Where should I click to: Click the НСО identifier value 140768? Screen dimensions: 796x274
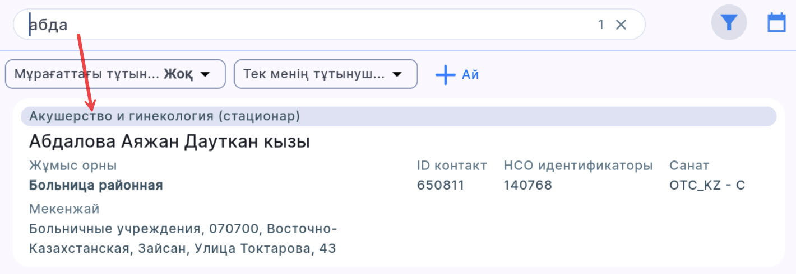coord(527,185)
